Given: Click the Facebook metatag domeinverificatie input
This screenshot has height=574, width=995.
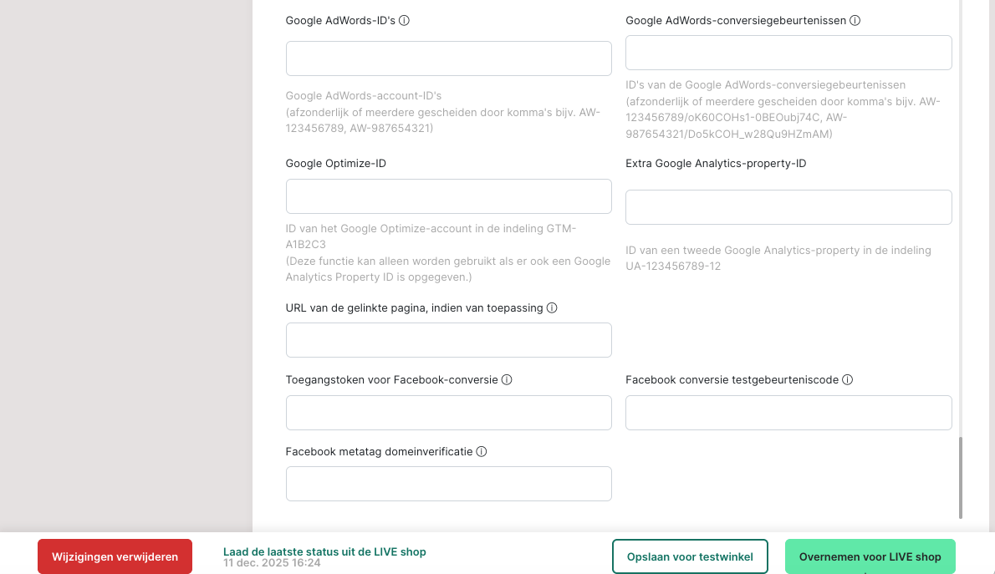Looking at the screenshot, I should [448, 484].
